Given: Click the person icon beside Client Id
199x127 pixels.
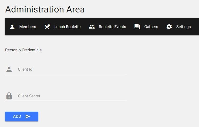Looking at the screenshot, I should [9, 69].
